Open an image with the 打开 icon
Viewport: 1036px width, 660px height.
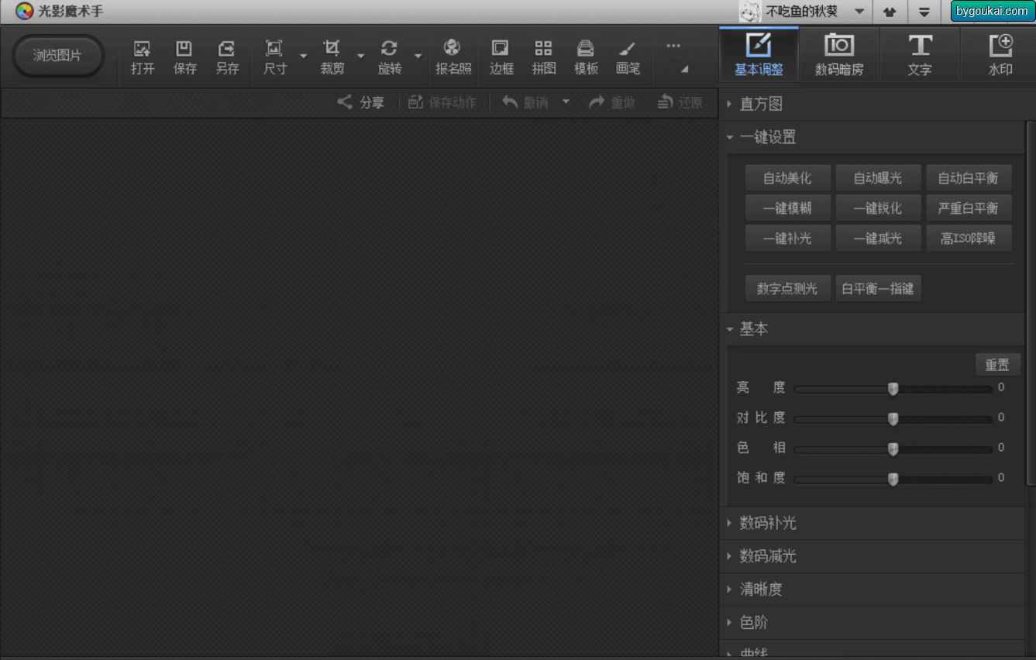click(x=143, y=58)
